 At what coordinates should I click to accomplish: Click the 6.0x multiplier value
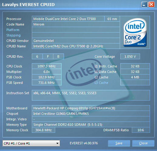[x=47, y=72]
